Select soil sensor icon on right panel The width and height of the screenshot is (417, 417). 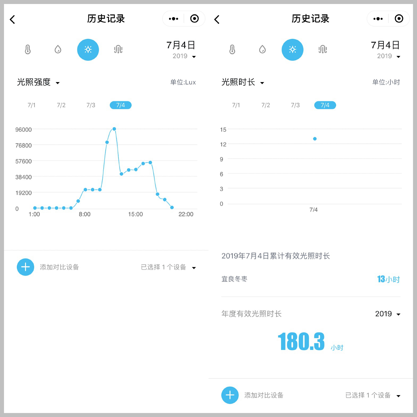[x=322, y=50]
